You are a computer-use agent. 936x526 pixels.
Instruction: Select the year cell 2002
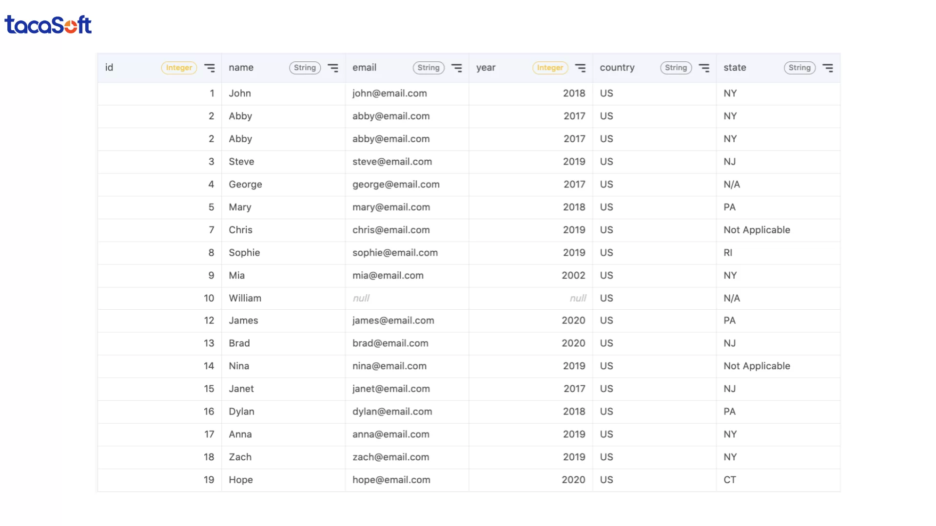coord(530,276)
